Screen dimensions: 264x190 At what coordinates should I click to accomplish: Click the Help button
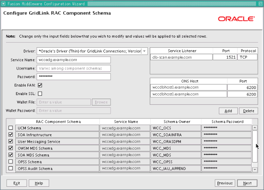[39, 183]
